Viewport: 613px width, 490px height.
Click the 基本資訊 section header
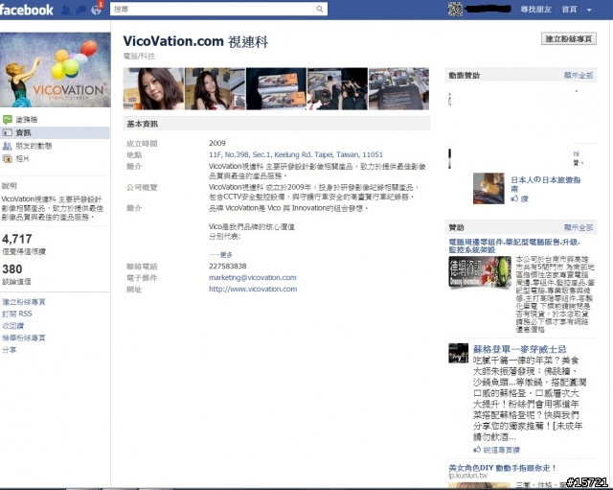tap(277, 124)
